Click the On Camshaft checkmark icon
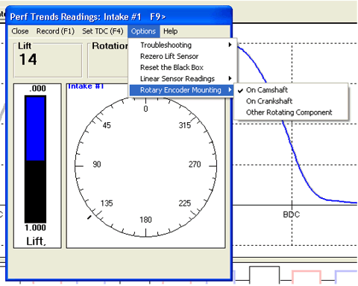Screen dimensions: 358x286 click(x=240, y=90)
